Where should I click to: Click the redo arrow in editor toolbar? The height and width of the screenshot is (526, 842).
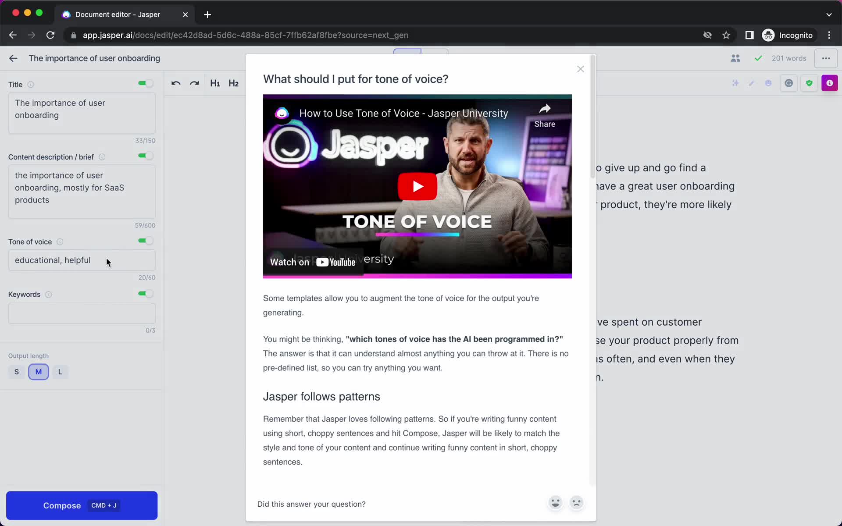[194, 83]
